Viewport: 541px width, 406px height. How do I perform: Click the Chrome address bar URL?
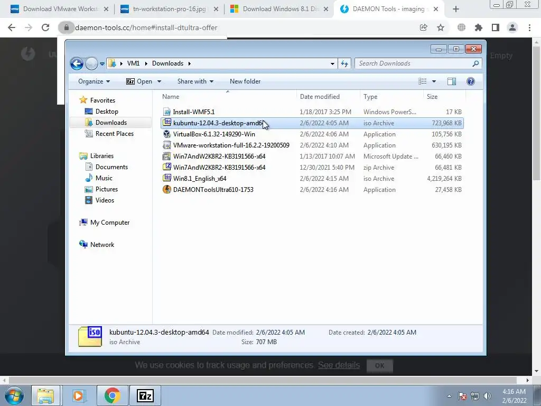pos(146,27)
